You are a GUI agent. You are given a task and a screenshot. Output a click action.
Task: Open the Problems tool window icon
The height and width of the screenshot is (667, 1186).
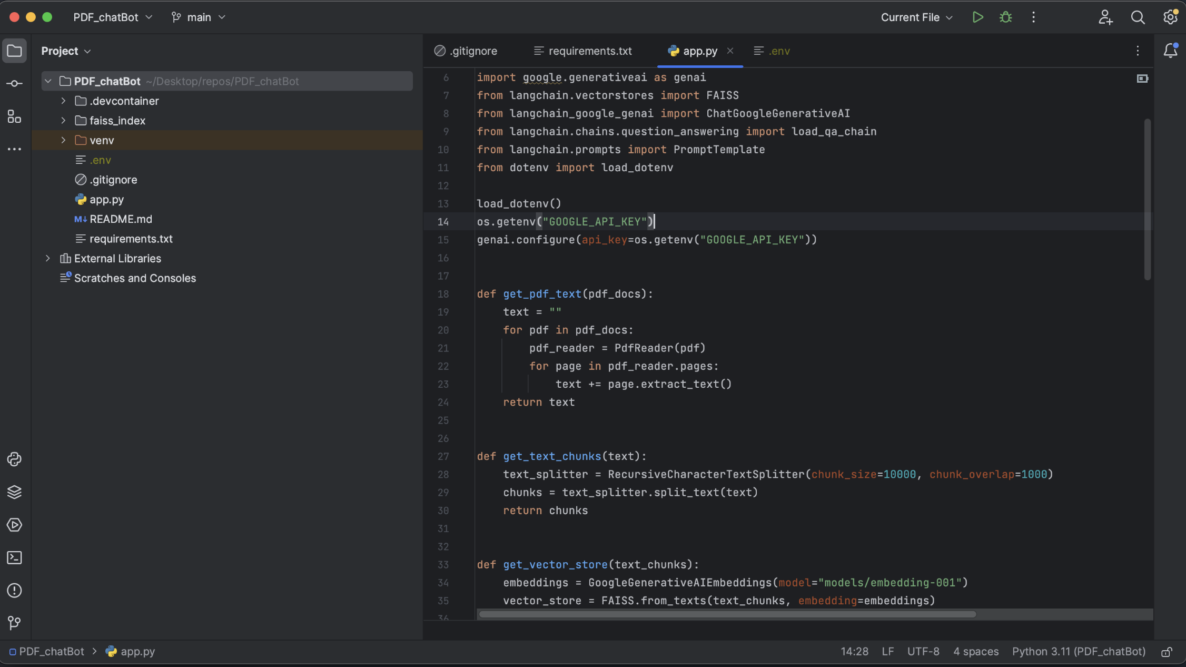click(x=14, y=590)
